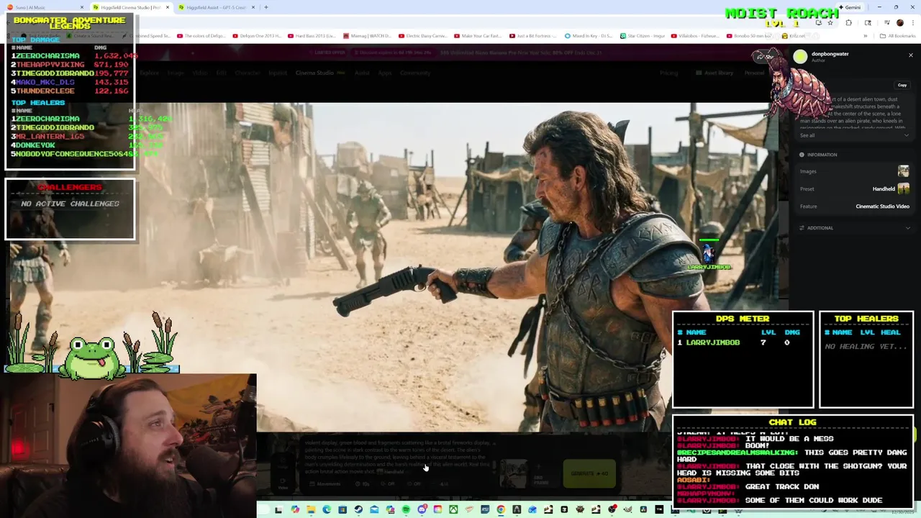Viewport: 921px width, 518px height.
Task: Open 'The colors of Defqo...' bookmark
Action: pos(201,35)
